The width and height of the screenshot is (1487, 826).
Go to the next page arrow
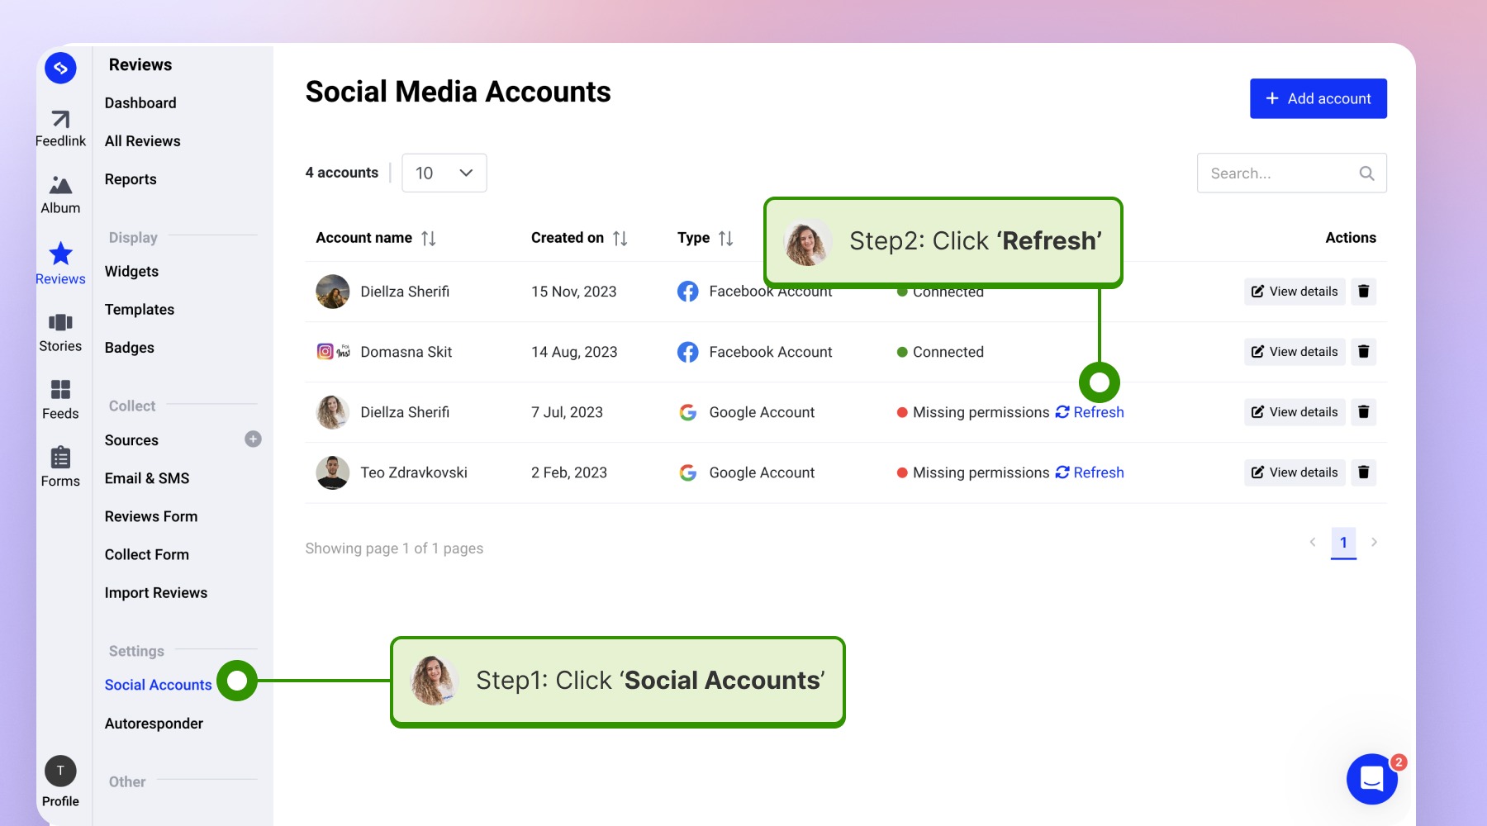tap(1374, 542)
